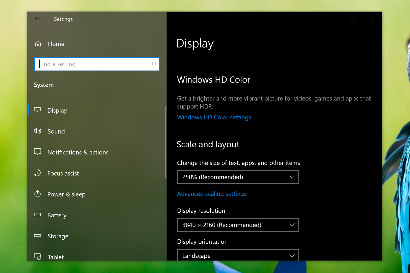This screenshot has width=410, height=273.
Task: Click the search magnifier icon
Action: coord(153,64)
